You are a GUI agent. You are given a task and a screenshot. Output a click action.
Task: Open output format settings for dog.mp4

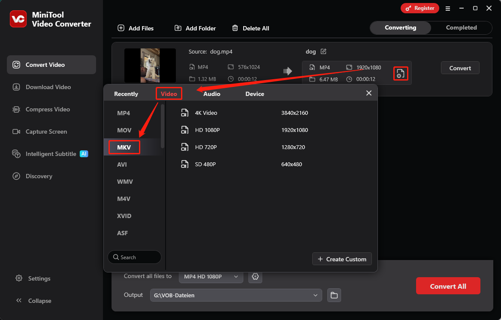(x=400, y=73)
